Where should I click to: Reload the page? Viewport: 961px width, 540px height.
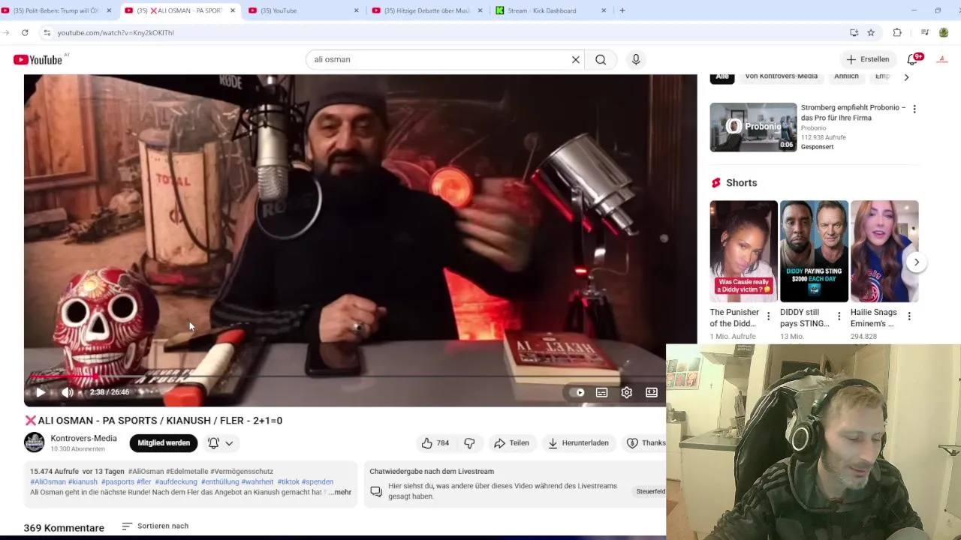[x=25, y=32]
